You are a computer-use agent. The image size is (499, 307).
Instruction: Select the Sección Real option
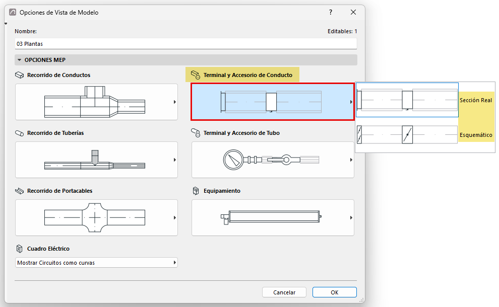coord(425,100)
